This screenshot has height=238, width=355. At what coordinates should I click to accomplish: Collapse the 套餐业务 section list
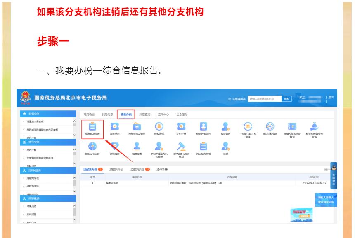click(x=73, y=121)
